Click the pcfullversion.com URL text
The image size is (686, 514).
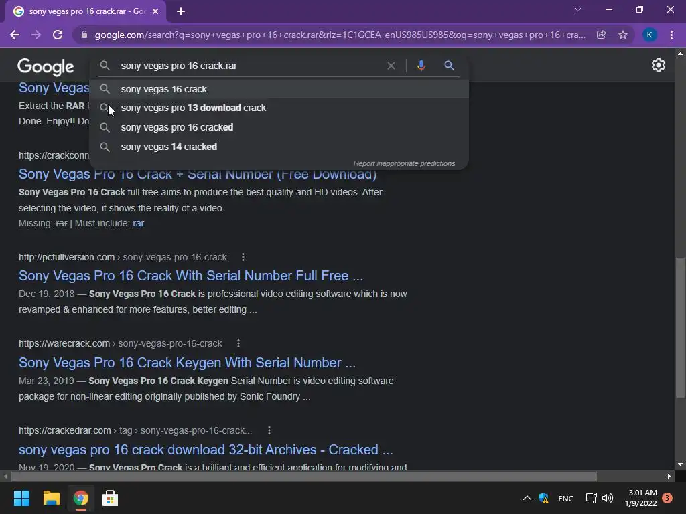123,257
